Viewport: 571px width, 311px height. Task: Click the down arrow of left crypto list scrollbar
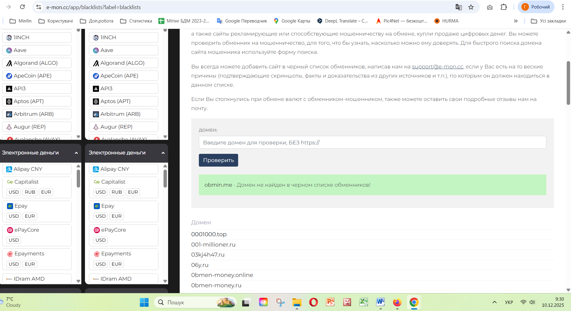click(78, 137)
